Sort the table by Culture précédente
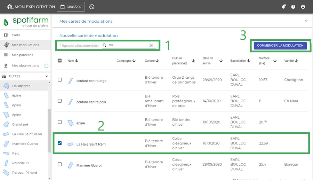Screen dimensions: 313x180 click(193, 61)
